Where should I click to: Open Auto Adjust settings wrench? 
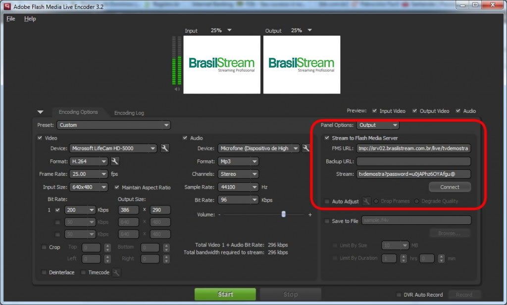click(366, 201)
